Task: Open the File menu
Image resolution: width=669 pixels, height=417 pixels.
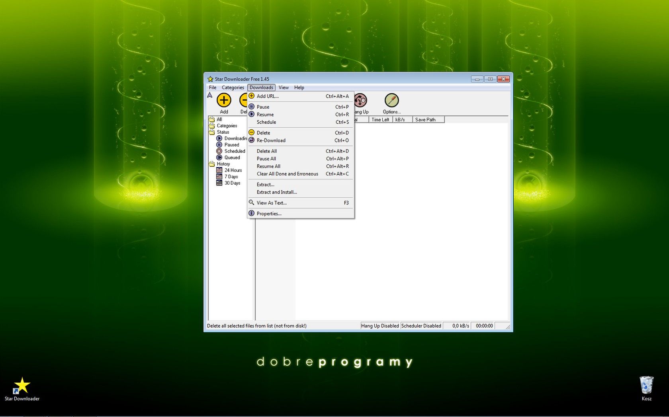Action: coord(213,88)
